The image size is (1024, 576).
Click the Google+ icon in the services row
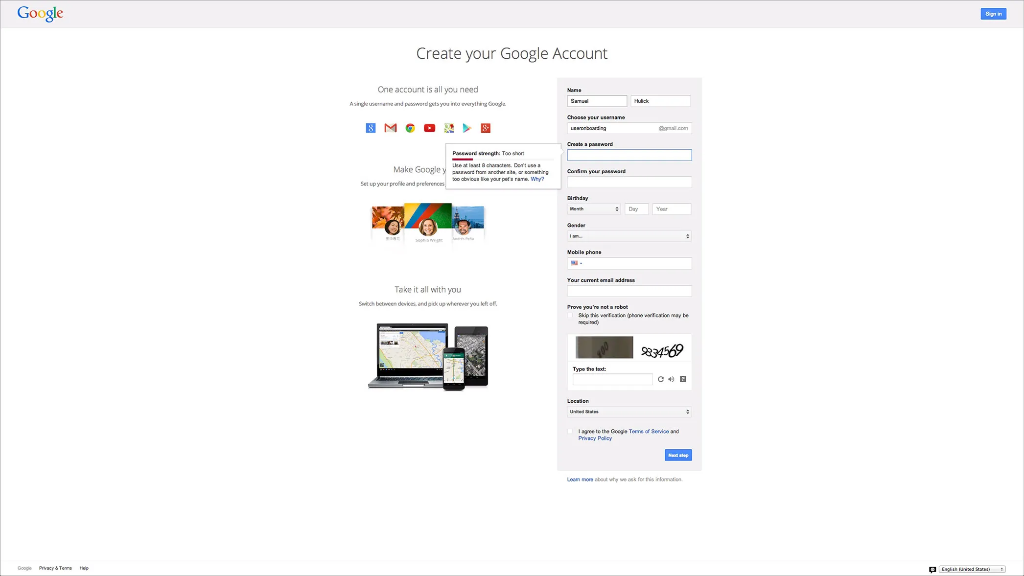coord(485,128)
